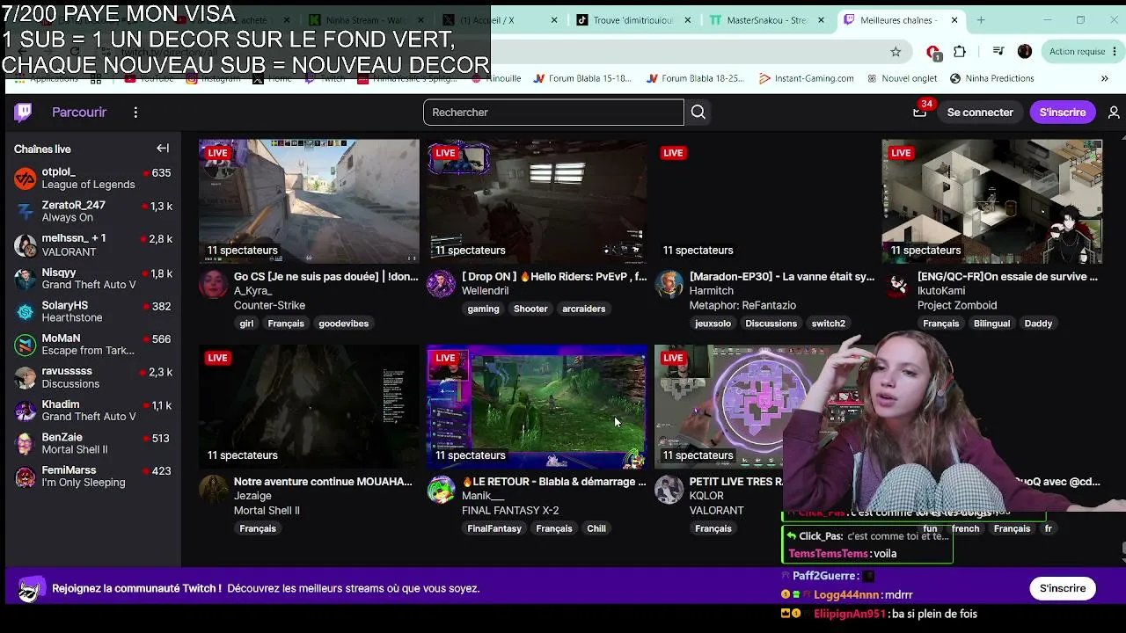Click the red extension icon in the toolbar

(x=933, y=52)
